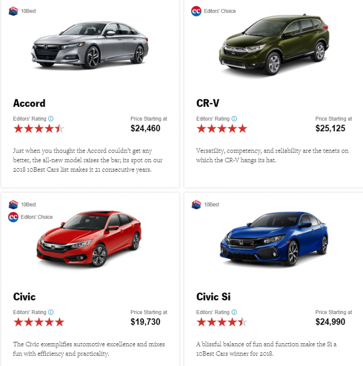Image resolution: width=363 pixels, height=366 pixels.
Task: Open Editors' Rating info icon for Accord
Action: click(x=50, y=119)
